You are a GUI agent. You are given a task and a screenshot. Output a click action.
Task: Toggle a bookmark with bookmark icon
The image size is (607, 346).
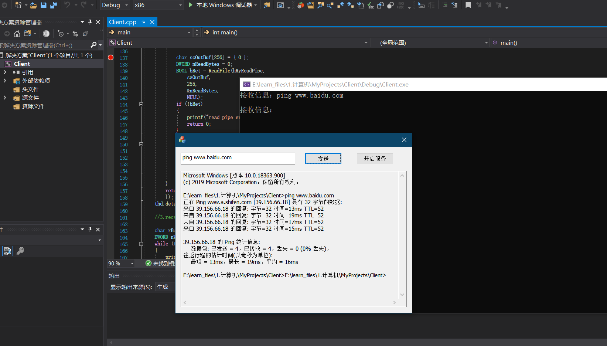pos(468,5)
